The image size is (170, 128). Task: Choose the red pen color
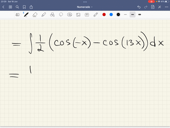(x=104, y=15)
